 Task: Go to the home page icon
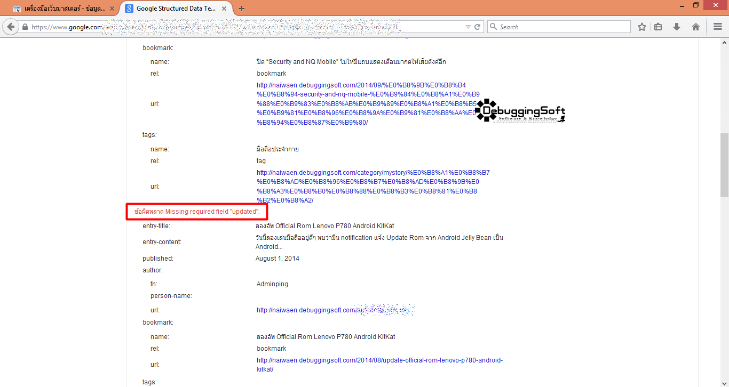pyautogui.click(x=696, y=27)
